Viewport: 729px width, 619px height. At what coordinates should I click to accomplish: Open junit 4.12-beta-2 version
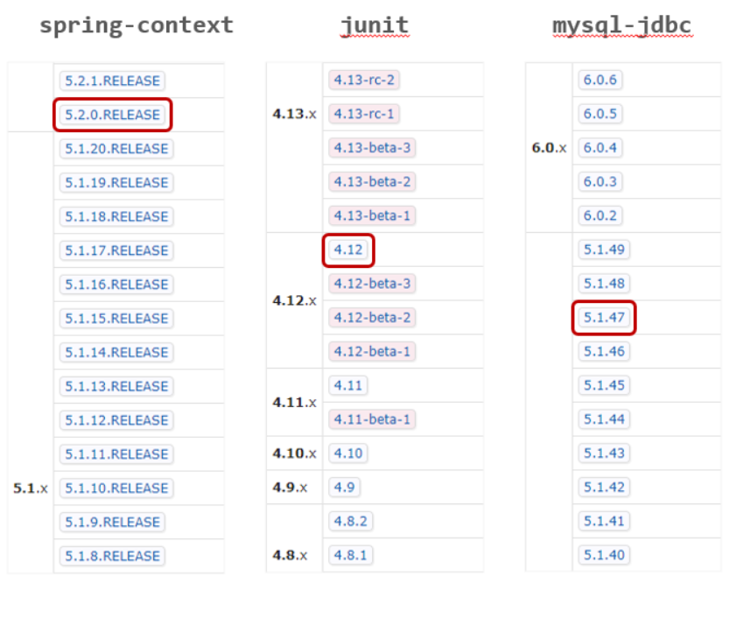coord(371,318)
